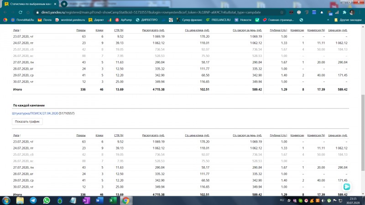365x205 pixels.
Task: Sort upper table by Цена цели, руб.
Action: pos(338,30)
